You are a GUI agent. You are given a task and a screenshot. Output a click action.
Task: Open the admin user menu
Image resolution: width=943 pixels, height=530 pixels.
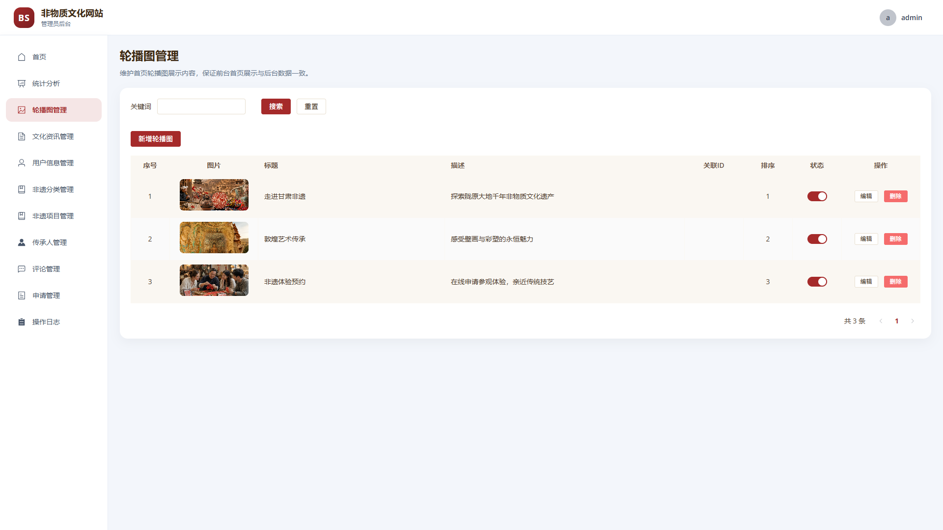[901, 18]
